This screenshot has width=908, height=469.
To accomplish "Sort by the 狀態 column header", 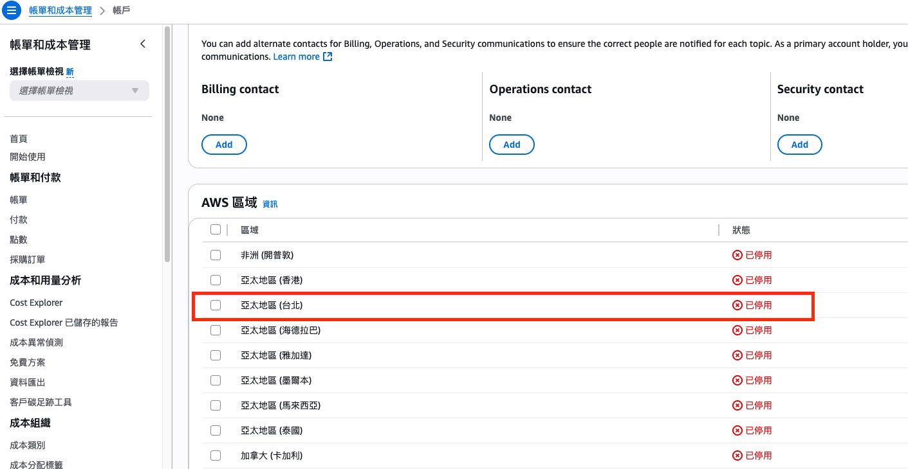I will (741, 230).
